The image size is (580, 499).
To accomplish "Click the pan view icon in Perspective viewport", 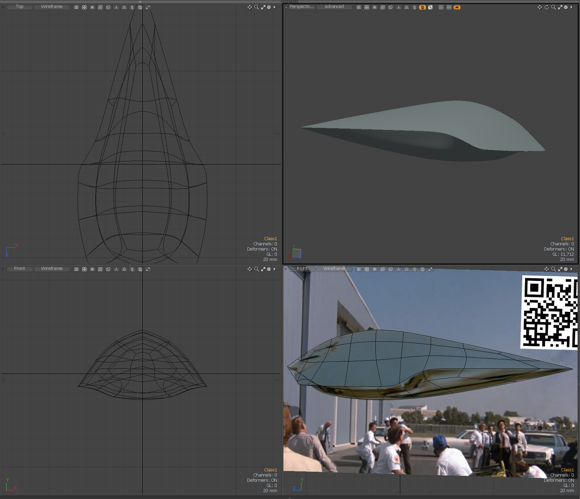I will point(540,7).
